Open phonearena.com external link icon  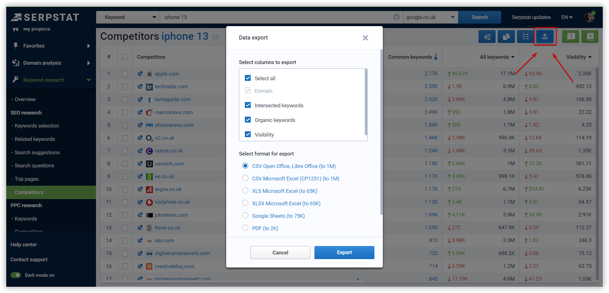(140, 125)
